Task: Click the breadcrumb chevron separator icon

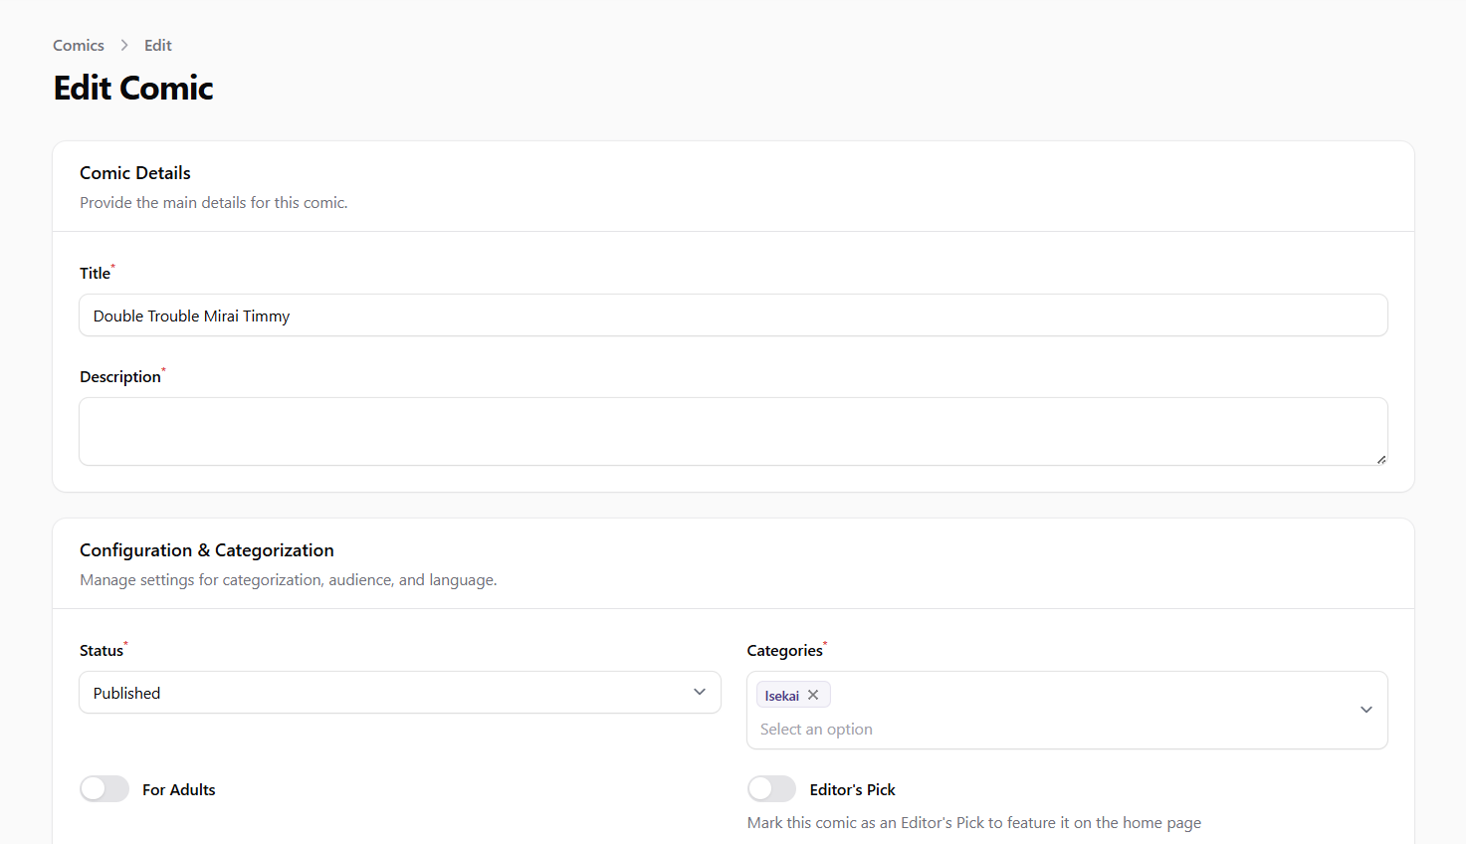Action: pyautogui.click(x=124, y=45)
